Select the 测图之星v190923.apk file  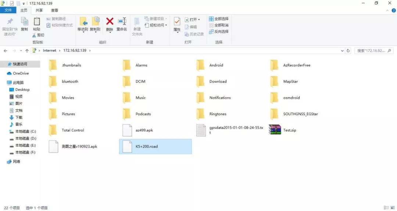click(82, 146)
